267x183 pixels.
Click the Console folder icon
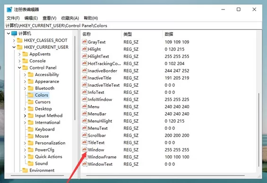point(25,61)
